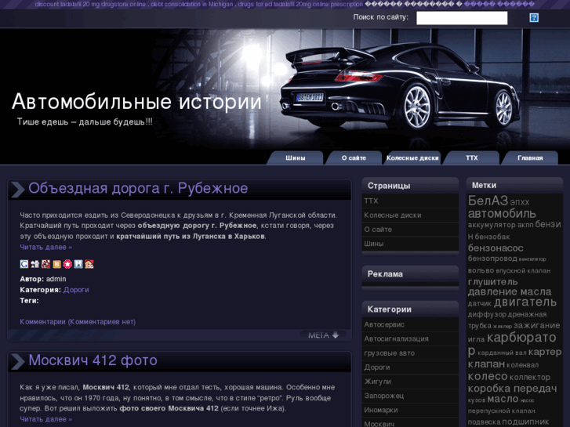570x427 pixels.
Task: Click the red checkered social bookmark icon
Action: pos(45,264)
